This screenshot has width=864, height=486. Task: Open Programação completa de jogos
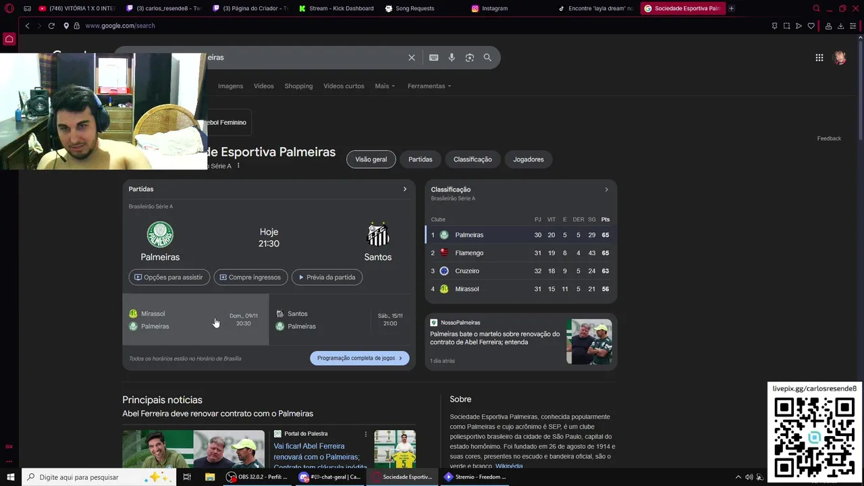[x=360, y=358]
